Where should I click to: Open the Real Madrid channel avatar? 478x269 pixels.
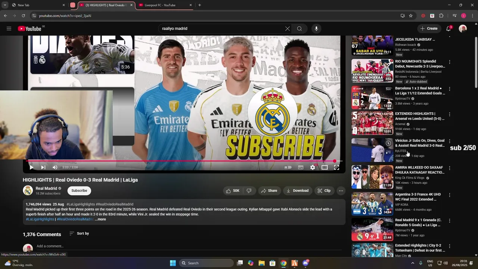[x=28, y=191]
